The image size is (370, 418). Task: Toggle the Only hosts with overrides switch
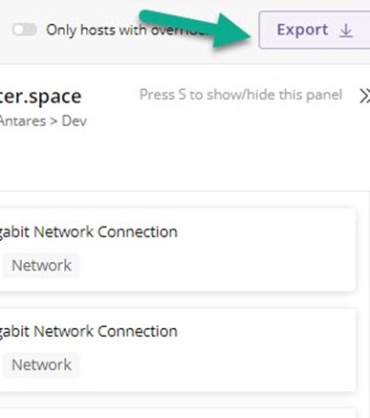coord(25,30)
